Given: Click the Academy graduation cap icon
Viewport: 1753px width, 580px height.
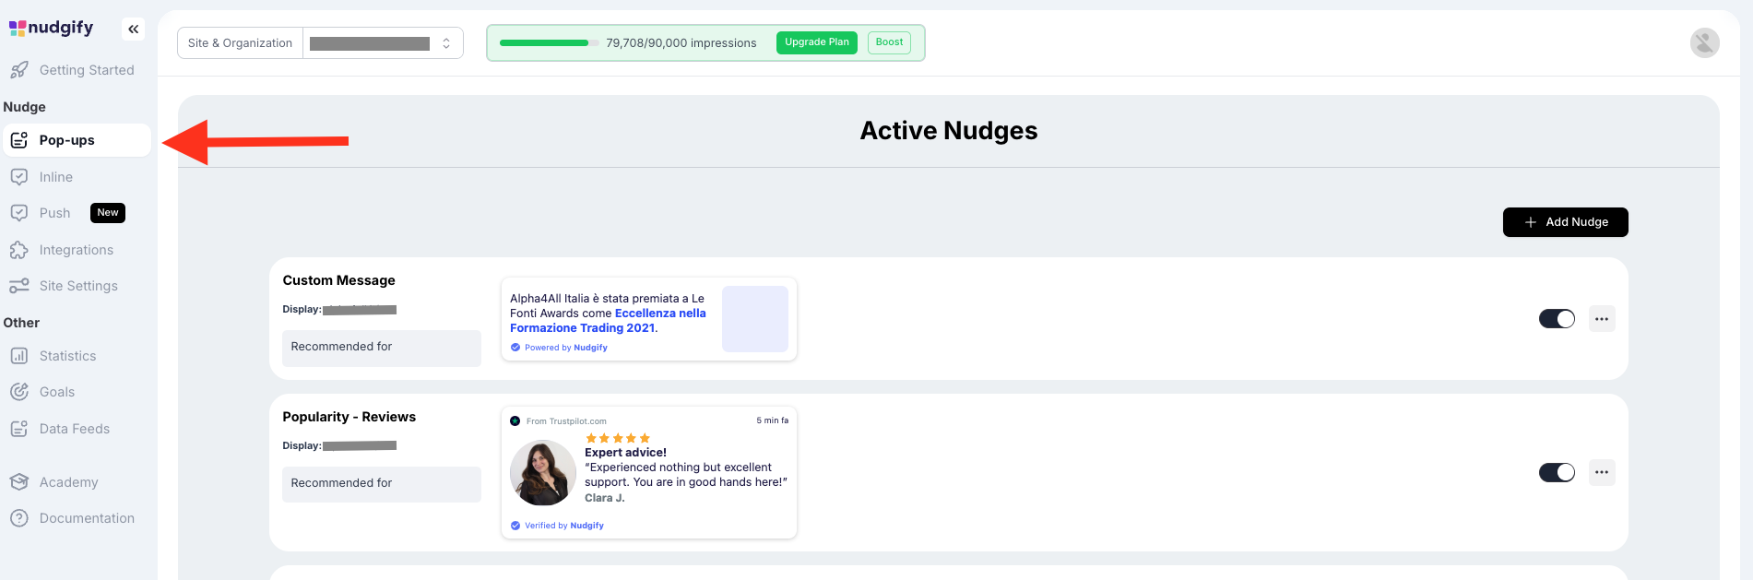Looking at the screenshot, I should point(19,482).
